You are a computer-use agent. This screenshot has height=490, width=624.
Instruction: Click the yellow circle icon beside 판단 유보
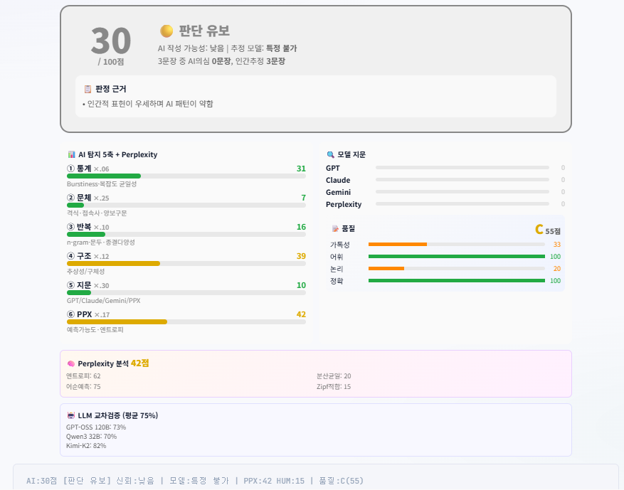pyautogui.click(x=165, y=31)
